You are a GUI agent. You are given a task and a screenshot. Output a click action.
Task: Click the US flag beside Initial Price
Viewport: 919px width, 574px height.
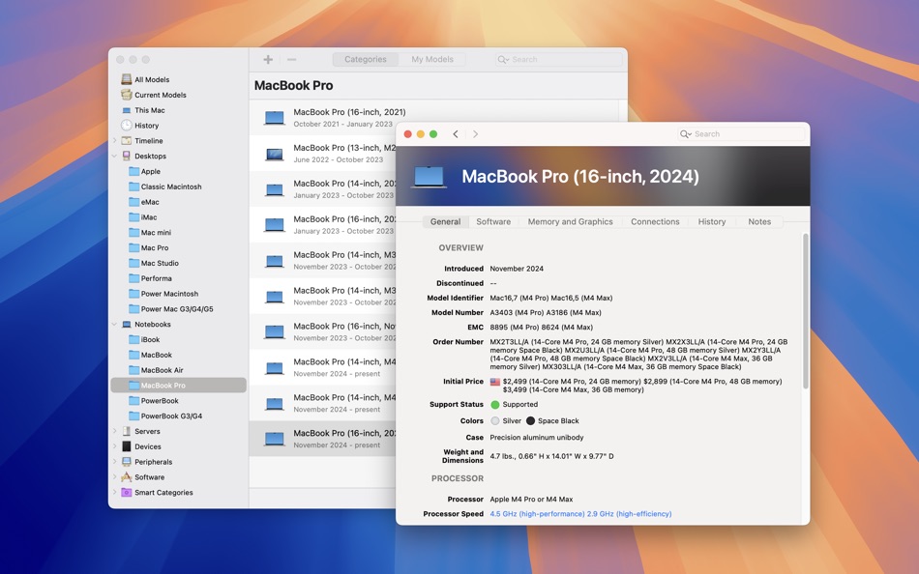[495, 382]
